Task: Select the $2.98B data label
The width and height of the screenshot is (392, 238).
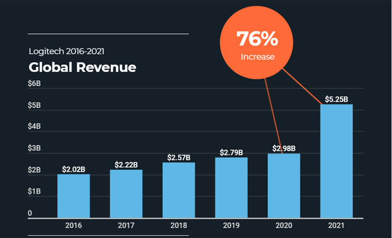Action: (x=284, y=148)
